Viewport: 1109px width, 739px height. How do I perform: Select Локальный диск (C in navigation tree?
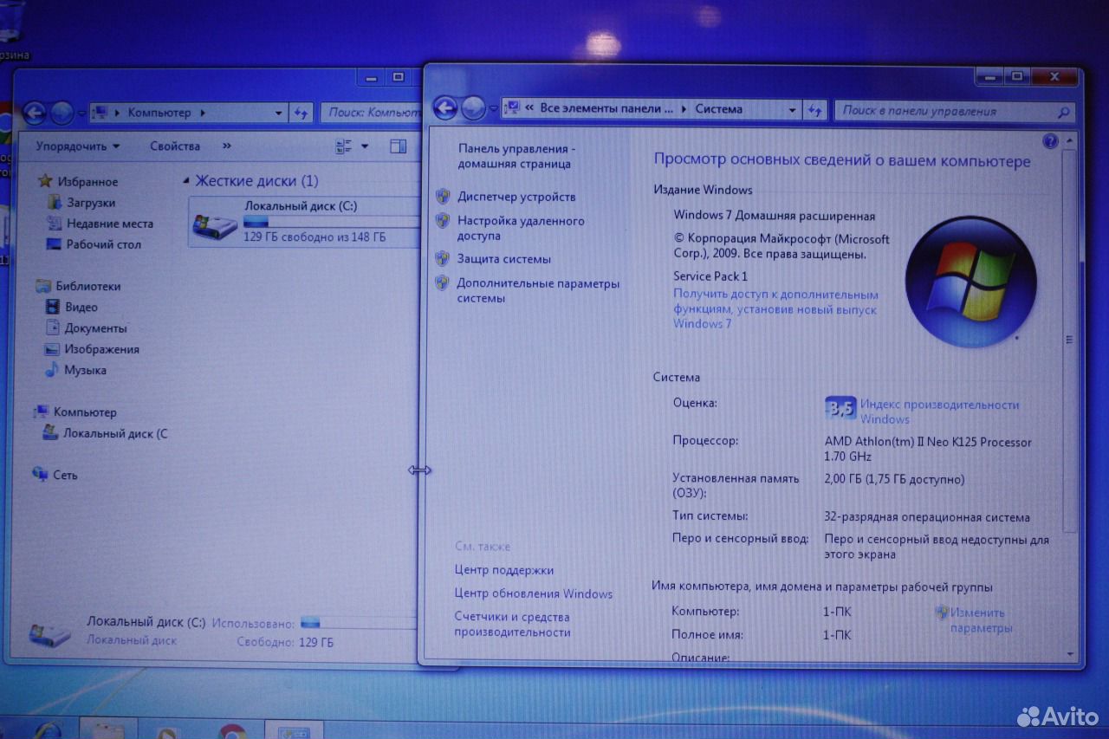116,433
